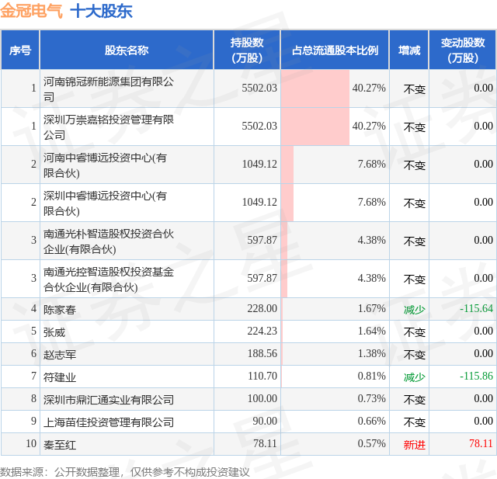Click holding value 5502.03 for 河南锦冠新能源
Screen dimensions: 497x479
(259, 88)
